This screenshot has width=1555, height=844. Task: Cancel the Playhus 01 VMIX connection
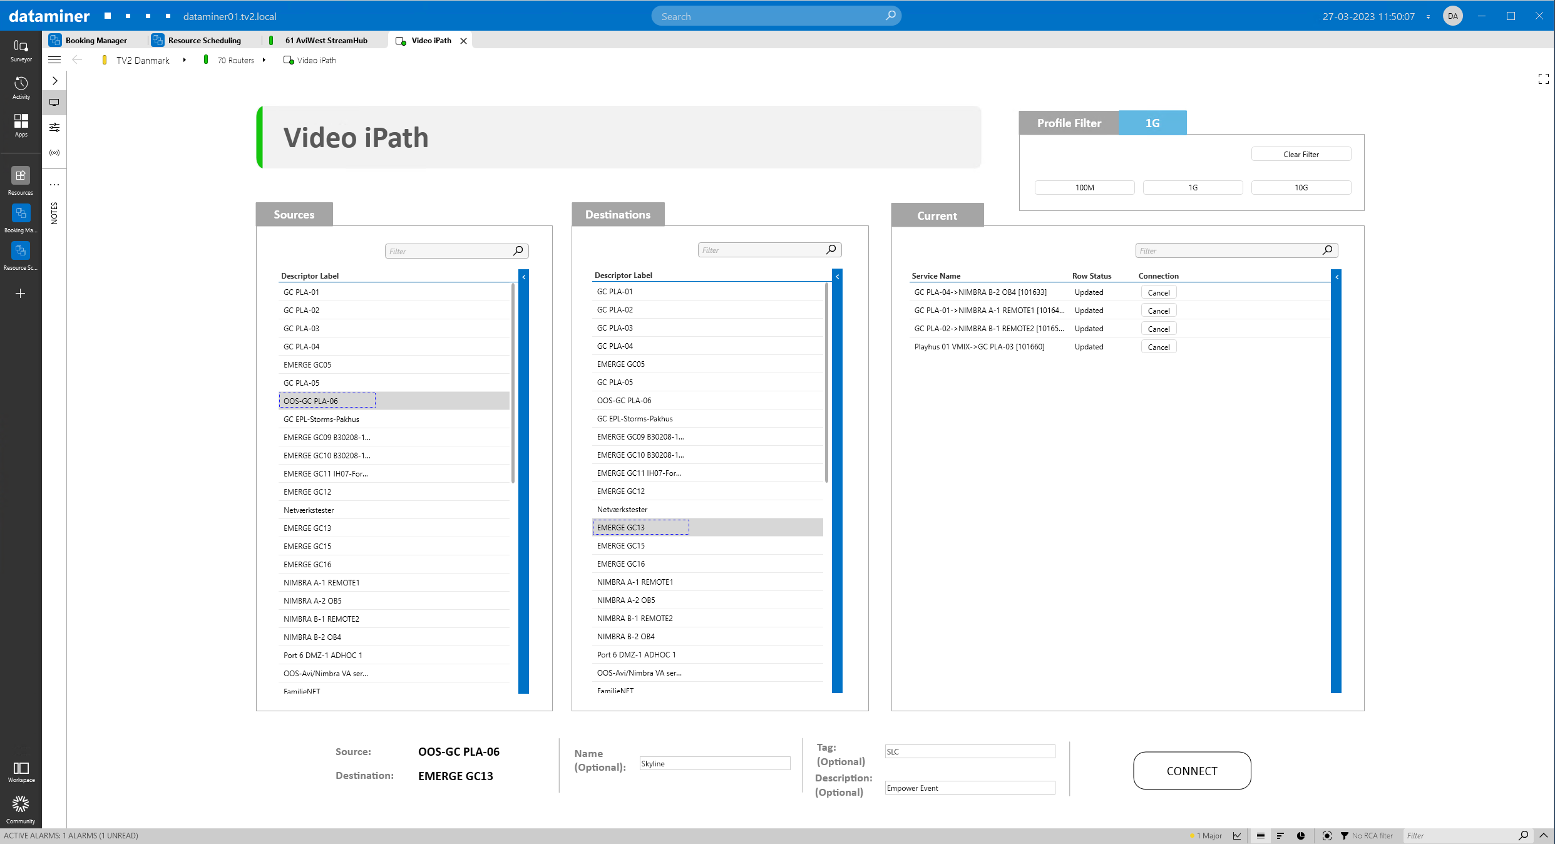[1159, 347]
